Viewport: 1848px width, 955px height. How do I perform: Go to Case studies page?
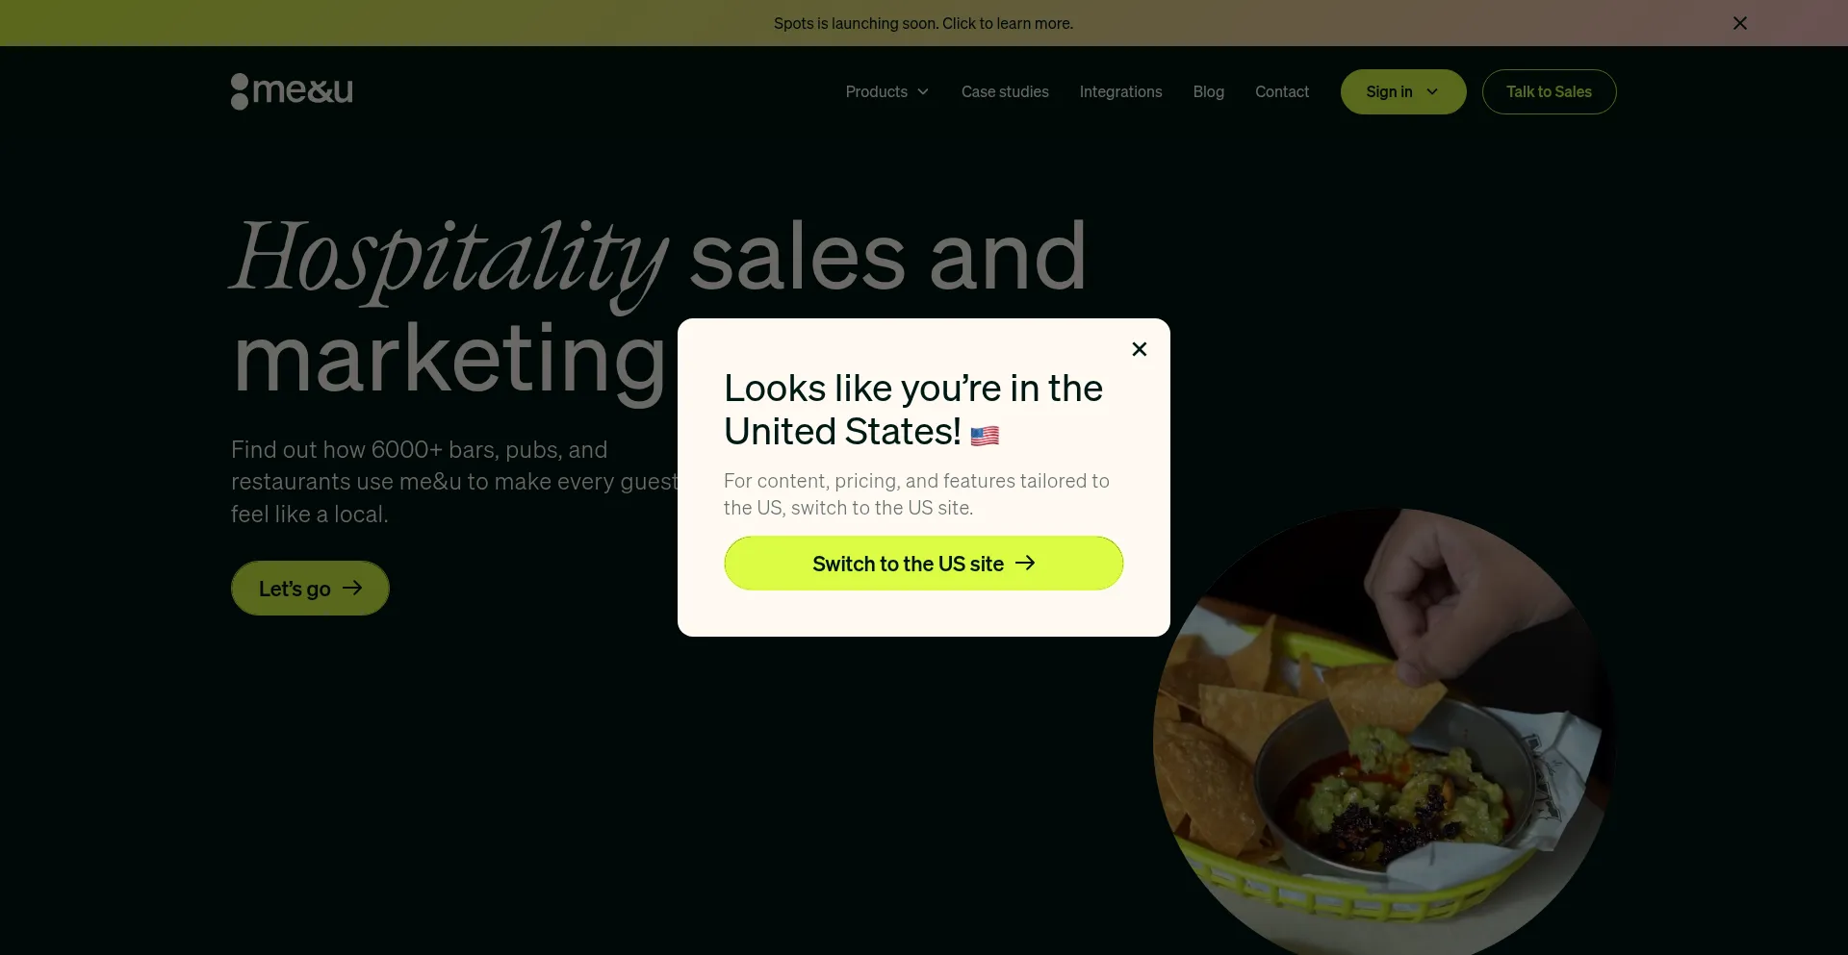coord(1005,92)
